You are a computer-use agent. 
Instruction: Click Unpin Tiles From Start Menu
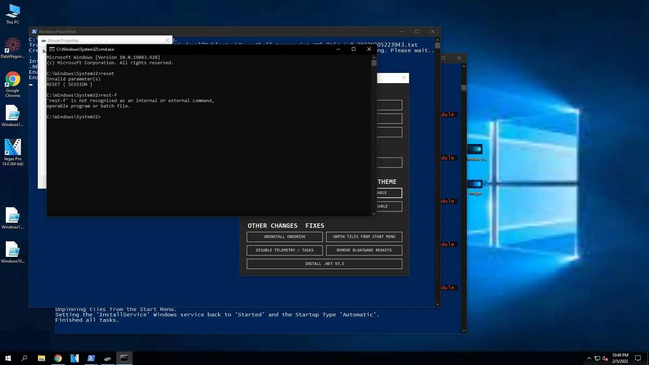pos(364,237)
